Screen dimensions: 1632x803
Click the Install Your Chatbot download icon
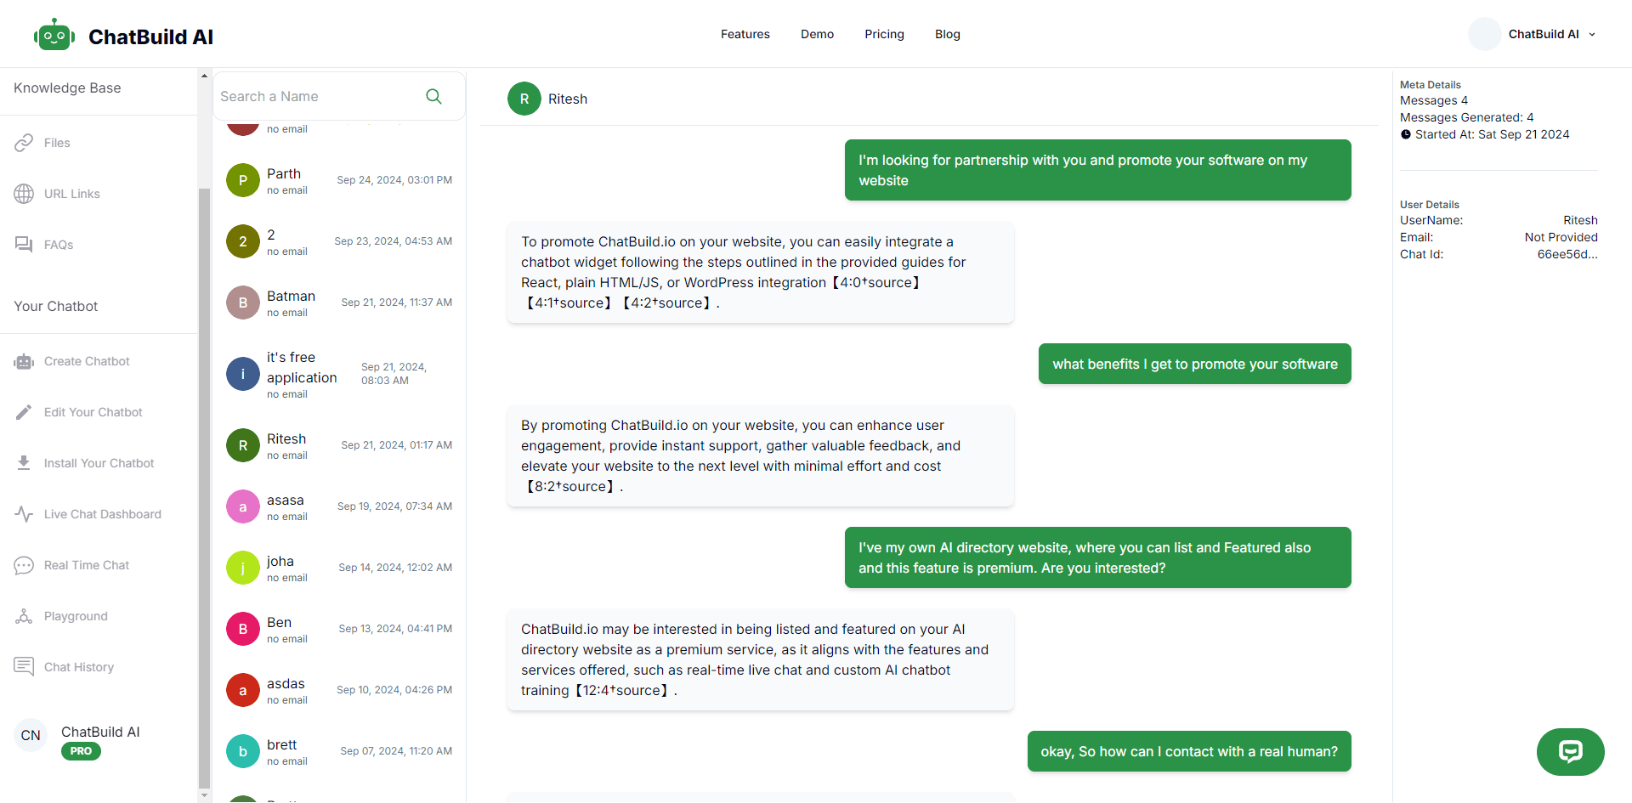(25, 463)
